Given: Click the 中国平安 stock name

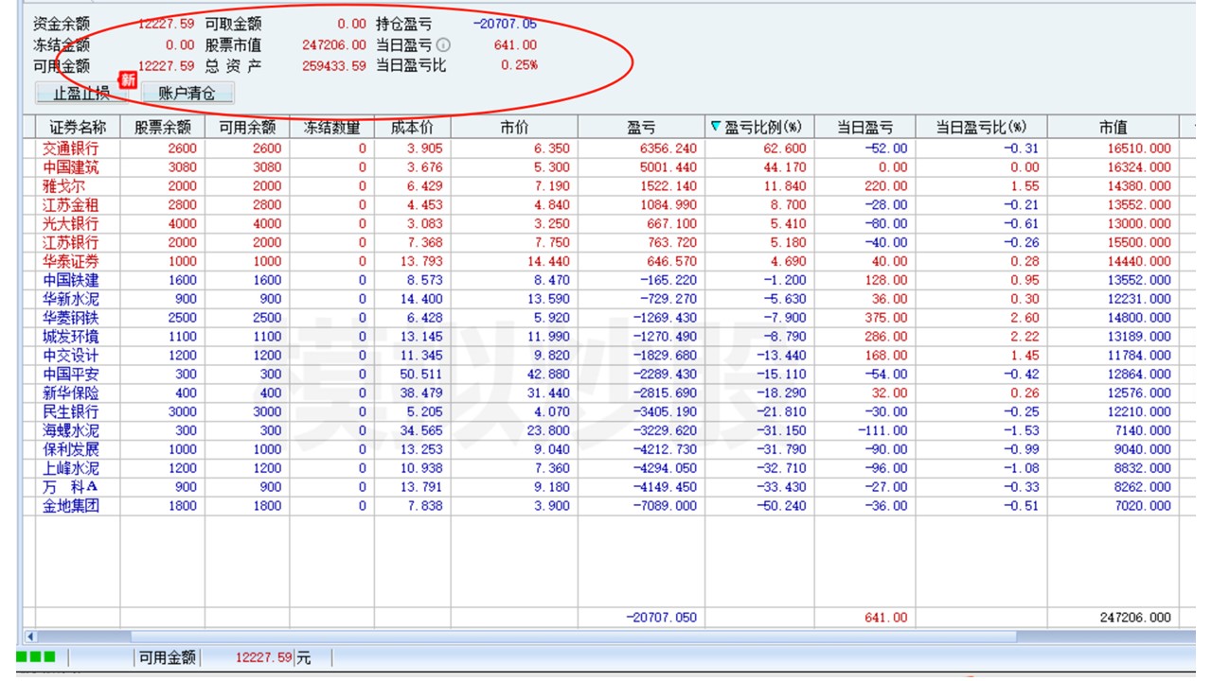Looking at the screenshot, I should 71,375.
